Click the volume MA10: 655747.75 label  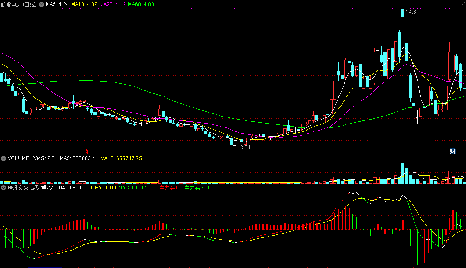pos(121,158)
